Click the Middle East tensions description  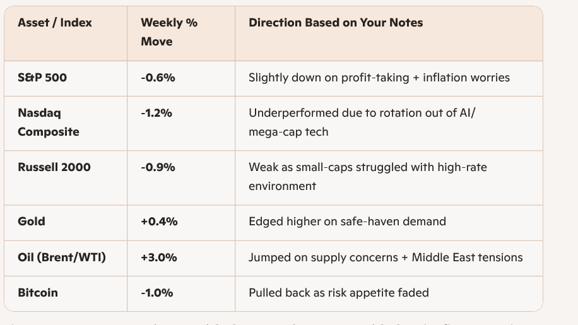pyautogui.click(x=386, y=257)
